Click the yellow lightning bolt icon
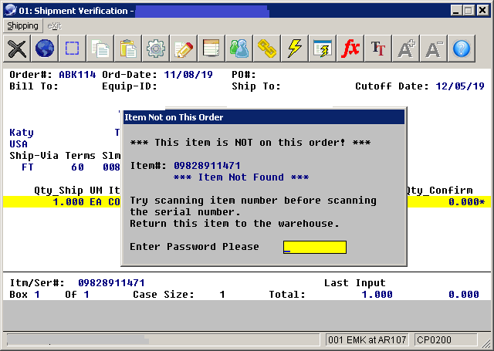The height and width of the screenshot is (351, 494). pyautogui.click(x=294, y=49)
